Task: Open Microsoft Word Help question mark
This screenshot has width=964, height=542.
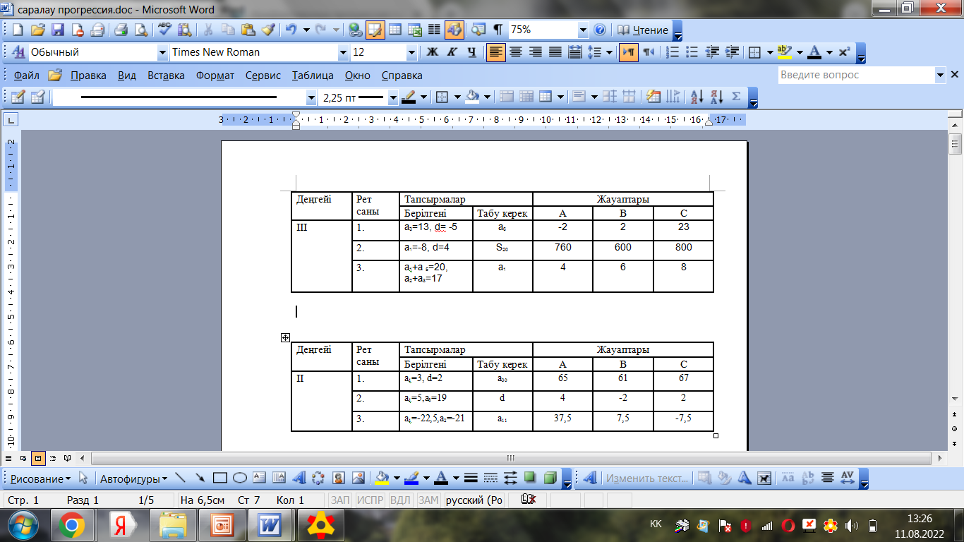Action: pos(600,30)
